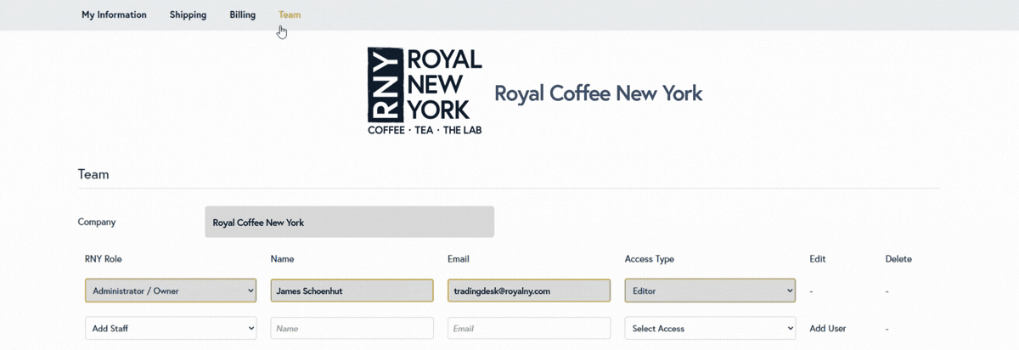Click the Delete column header
This screenshot has width=1019, height=350.
click(898, 258)
